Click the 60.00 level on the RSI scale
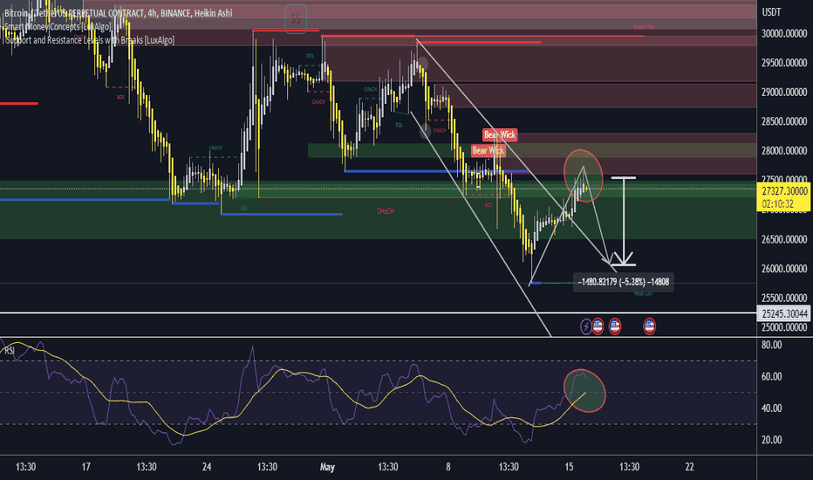This screenshot has height=480, width=813. coord(771,376)
